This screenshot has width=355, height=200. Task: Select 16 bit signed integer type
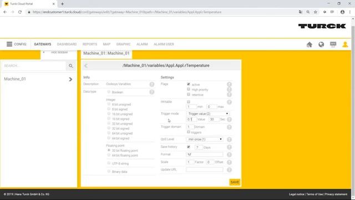(x=109, y=118)
